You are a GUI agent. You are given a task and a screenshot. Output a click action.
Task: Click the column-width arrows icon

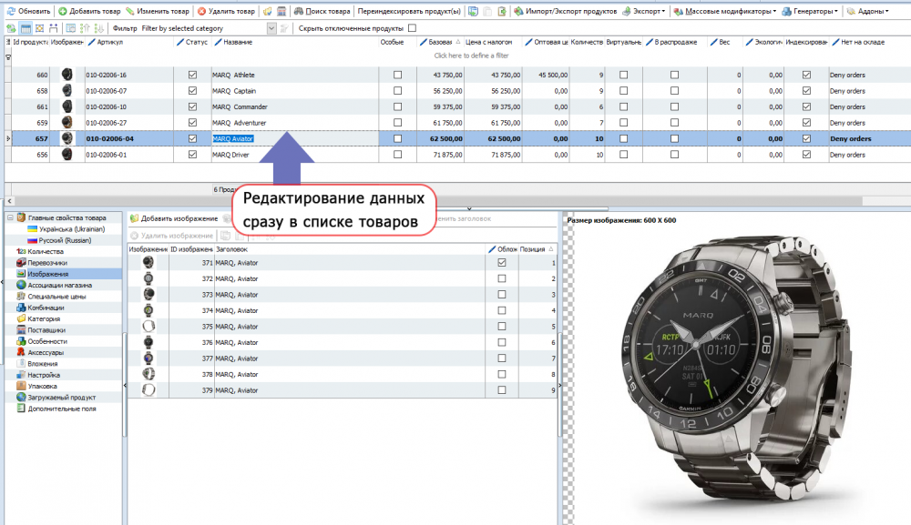click(x=54, y=28)
